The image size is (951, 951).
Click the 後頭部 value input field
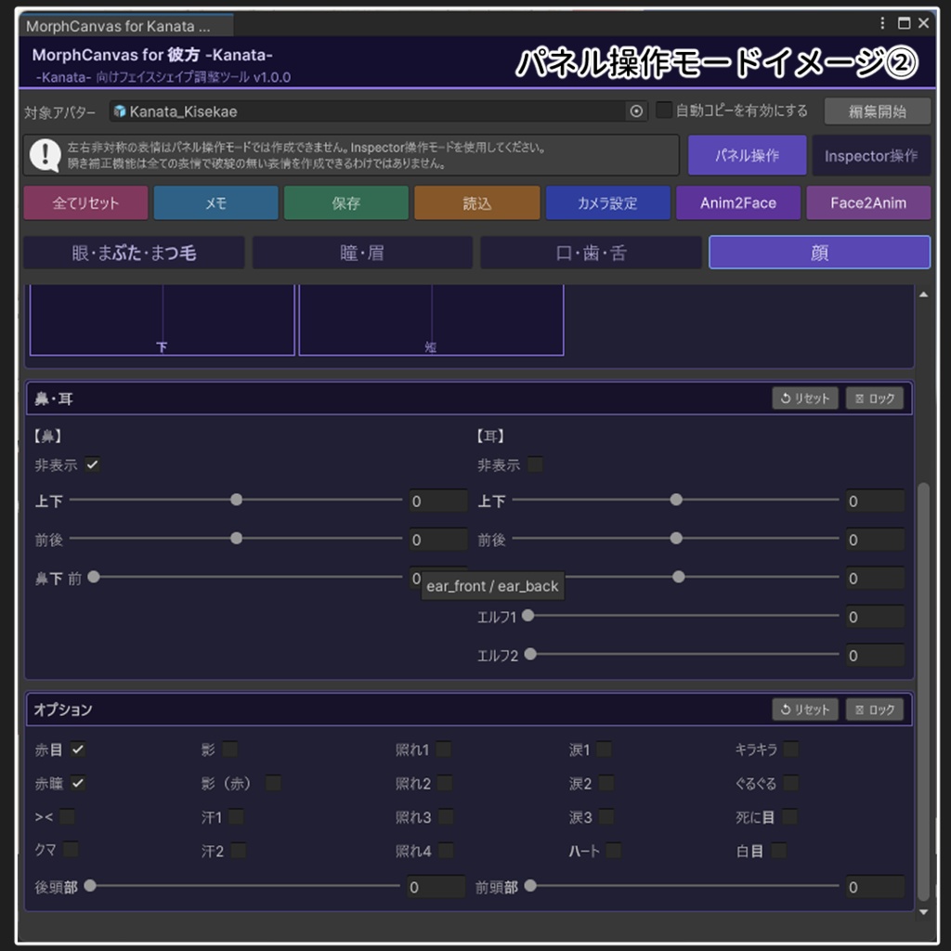435,886
